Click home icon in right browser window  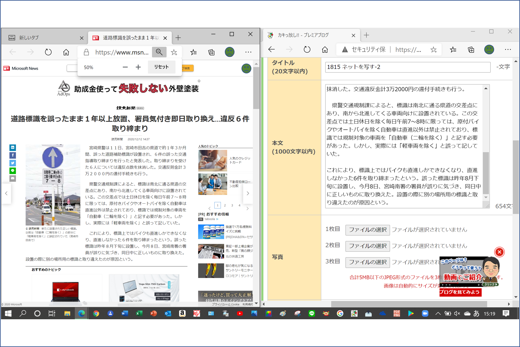pyautogui.click(x=325, y=49)
